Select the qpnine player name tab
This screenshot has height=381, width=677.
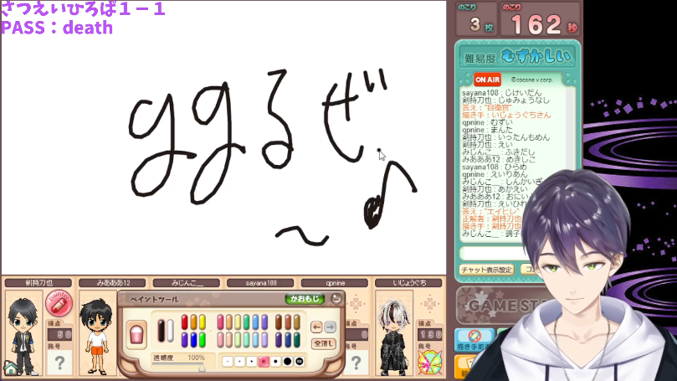point(335,283)
